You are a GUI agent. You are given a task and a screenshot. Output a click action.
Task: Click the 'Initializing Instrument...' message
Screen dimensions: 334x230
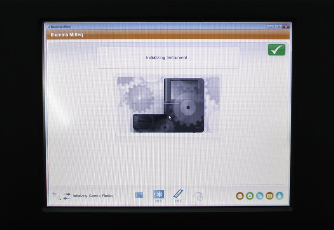tap(168, 58)
